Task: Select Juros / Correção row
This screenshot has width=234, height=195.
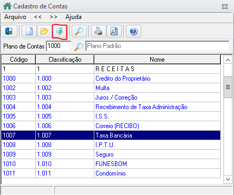Action: click(x=111, y=97)
